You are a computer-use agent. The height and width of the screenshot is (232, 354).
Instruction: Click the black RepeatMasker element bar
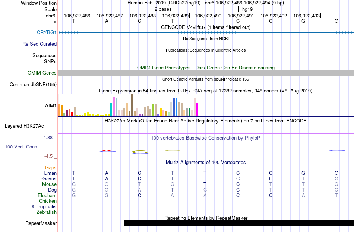238,223
